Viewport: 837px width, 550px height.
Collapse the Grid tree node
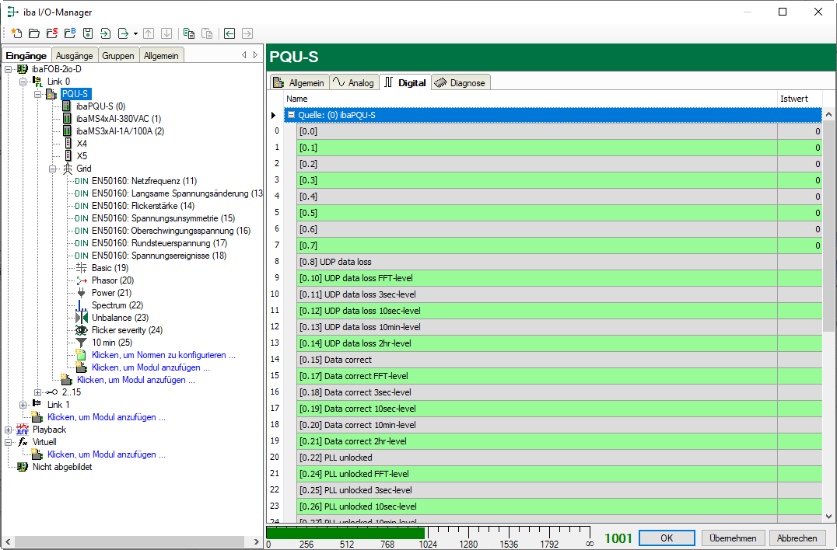(54, 169)
